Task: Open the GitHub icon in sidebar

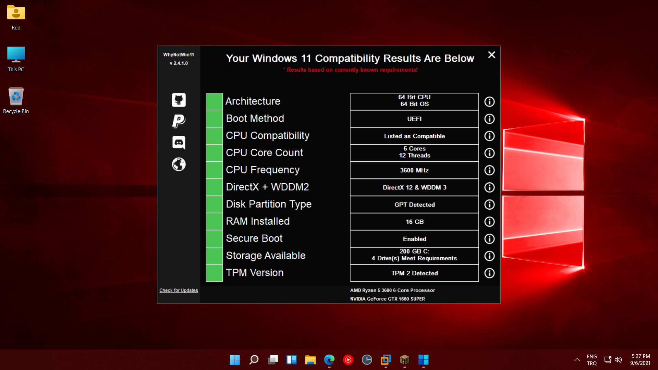Action: pyautogui.click(x=179, y=100)
